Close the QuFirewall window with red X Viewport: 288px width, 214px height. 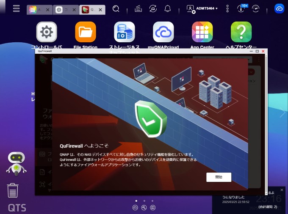tap(263, 51)
